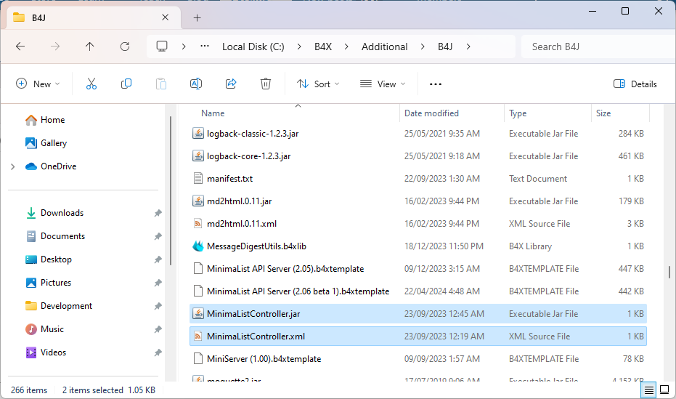Click the Cut scissors icon
This screenshot has height=399, width=676.
91,84
